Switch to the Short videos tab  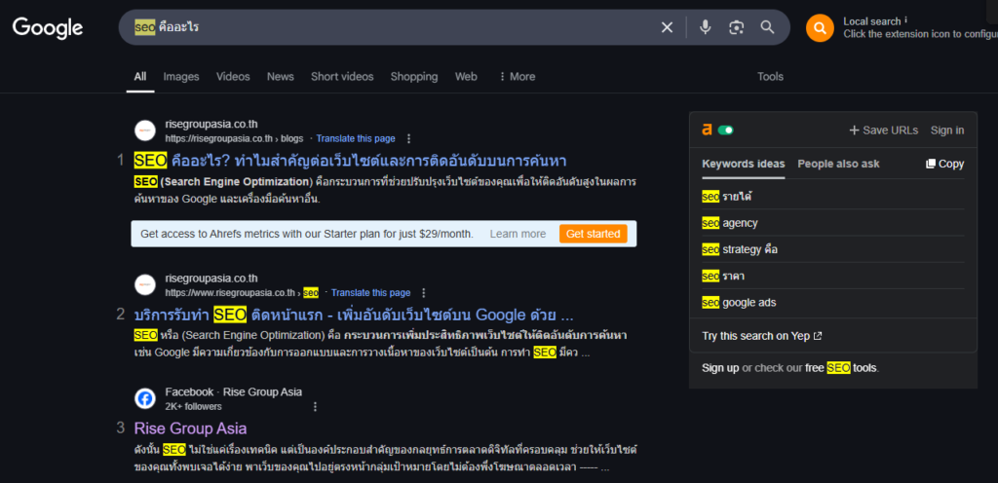[x=342, y=76]
